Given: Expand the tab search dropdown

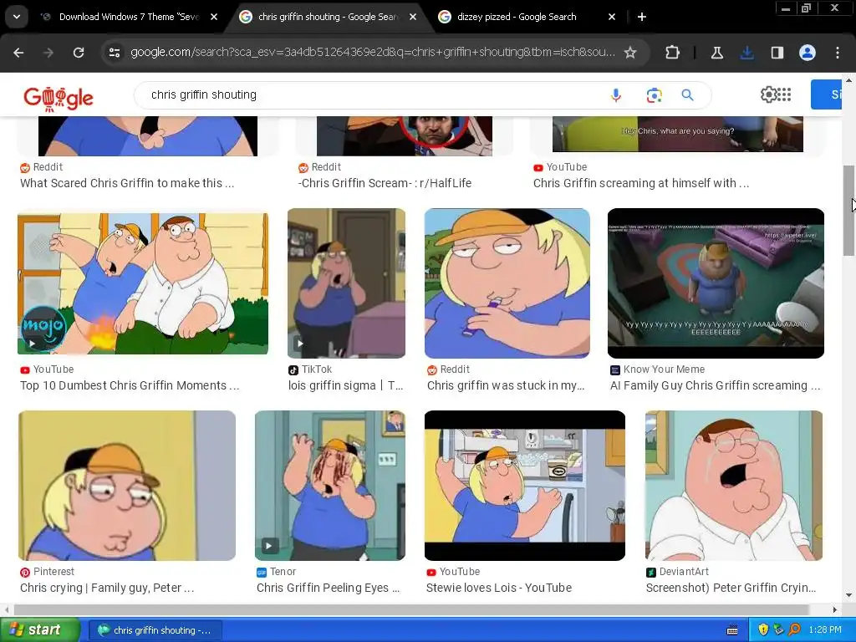Looking at the screenshot, I should coord(17,17).
